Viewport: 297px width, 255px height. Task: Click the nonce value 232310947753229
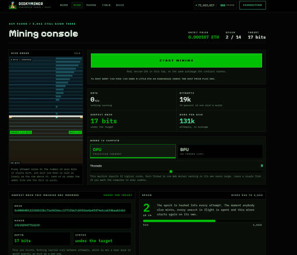tap(27, 225)
